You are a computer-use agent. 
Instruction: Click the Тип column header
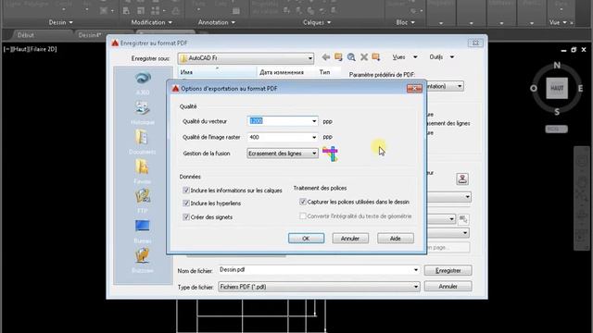[x=328, y=72]
